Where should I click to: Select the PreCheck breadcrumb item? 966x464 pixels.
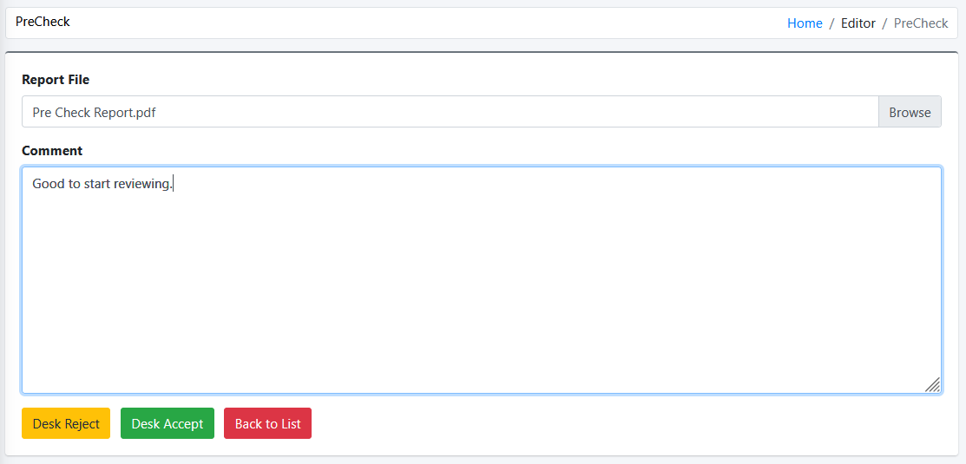coord(921,23)
